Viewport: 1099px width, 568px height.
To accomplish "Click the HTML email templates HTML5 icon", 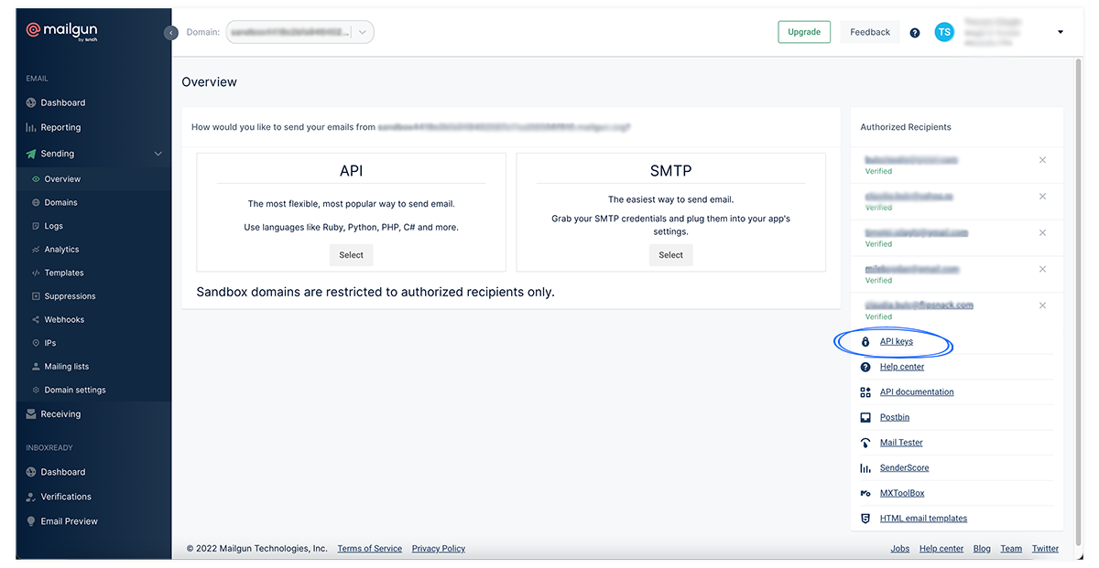I will pyautogui.click(x=865, y=518).
